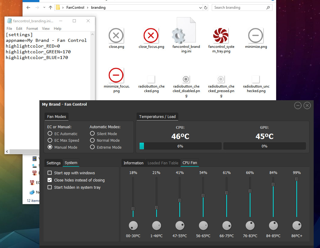Viewport: 320px width, 248px height.
Task: Enable Start hidden in system tray
Action: [x=50, y=187]
